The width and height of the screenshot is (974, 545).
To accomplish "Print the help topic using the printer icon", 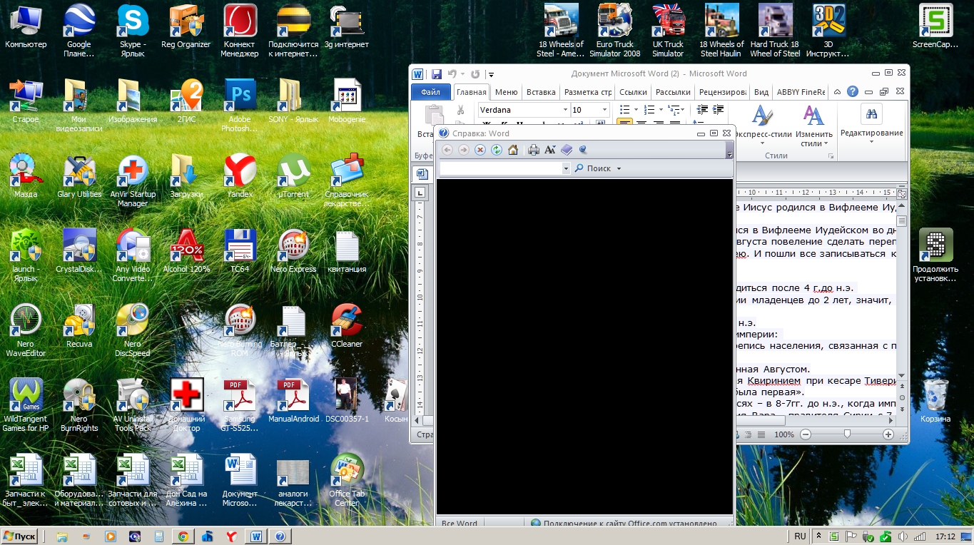I will point(533,150).
